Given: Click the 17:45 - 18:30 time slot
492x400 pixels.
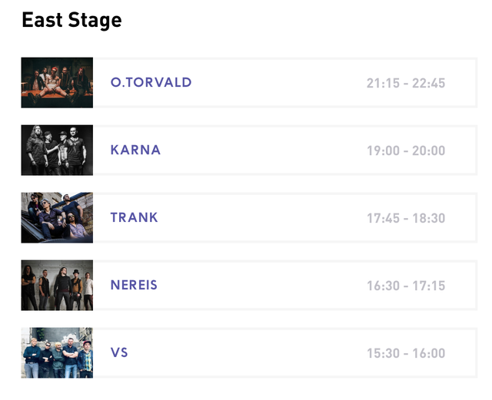Looking at the screenshot, I should tap(406, 218).
